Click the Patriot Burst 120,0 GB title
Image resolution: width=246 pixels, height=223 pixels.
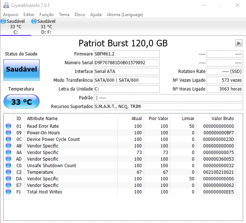coord(123,43)
